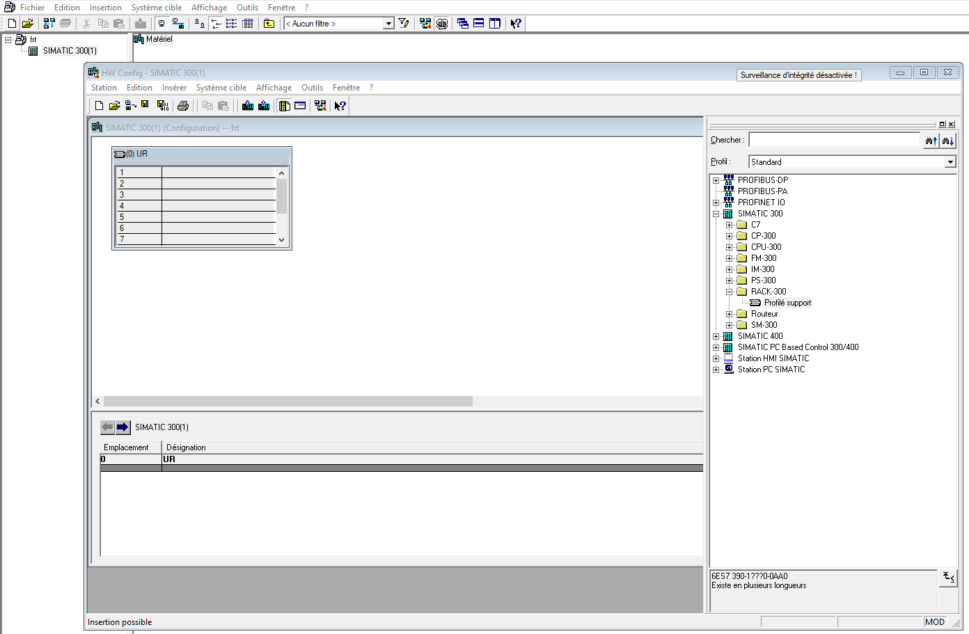Open the Station menu in HW Config
The image size is (969, 634).
[x=104, y=88]
